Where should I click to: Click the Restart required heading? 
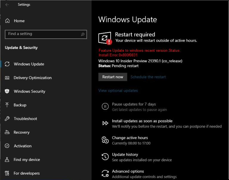(x=135, y=35)
